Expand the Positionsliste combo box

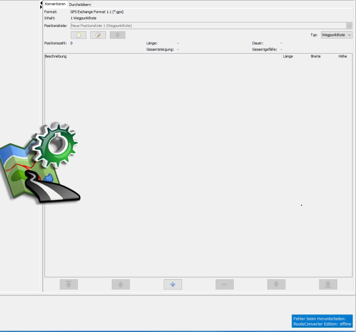click(x=349, y=26)
